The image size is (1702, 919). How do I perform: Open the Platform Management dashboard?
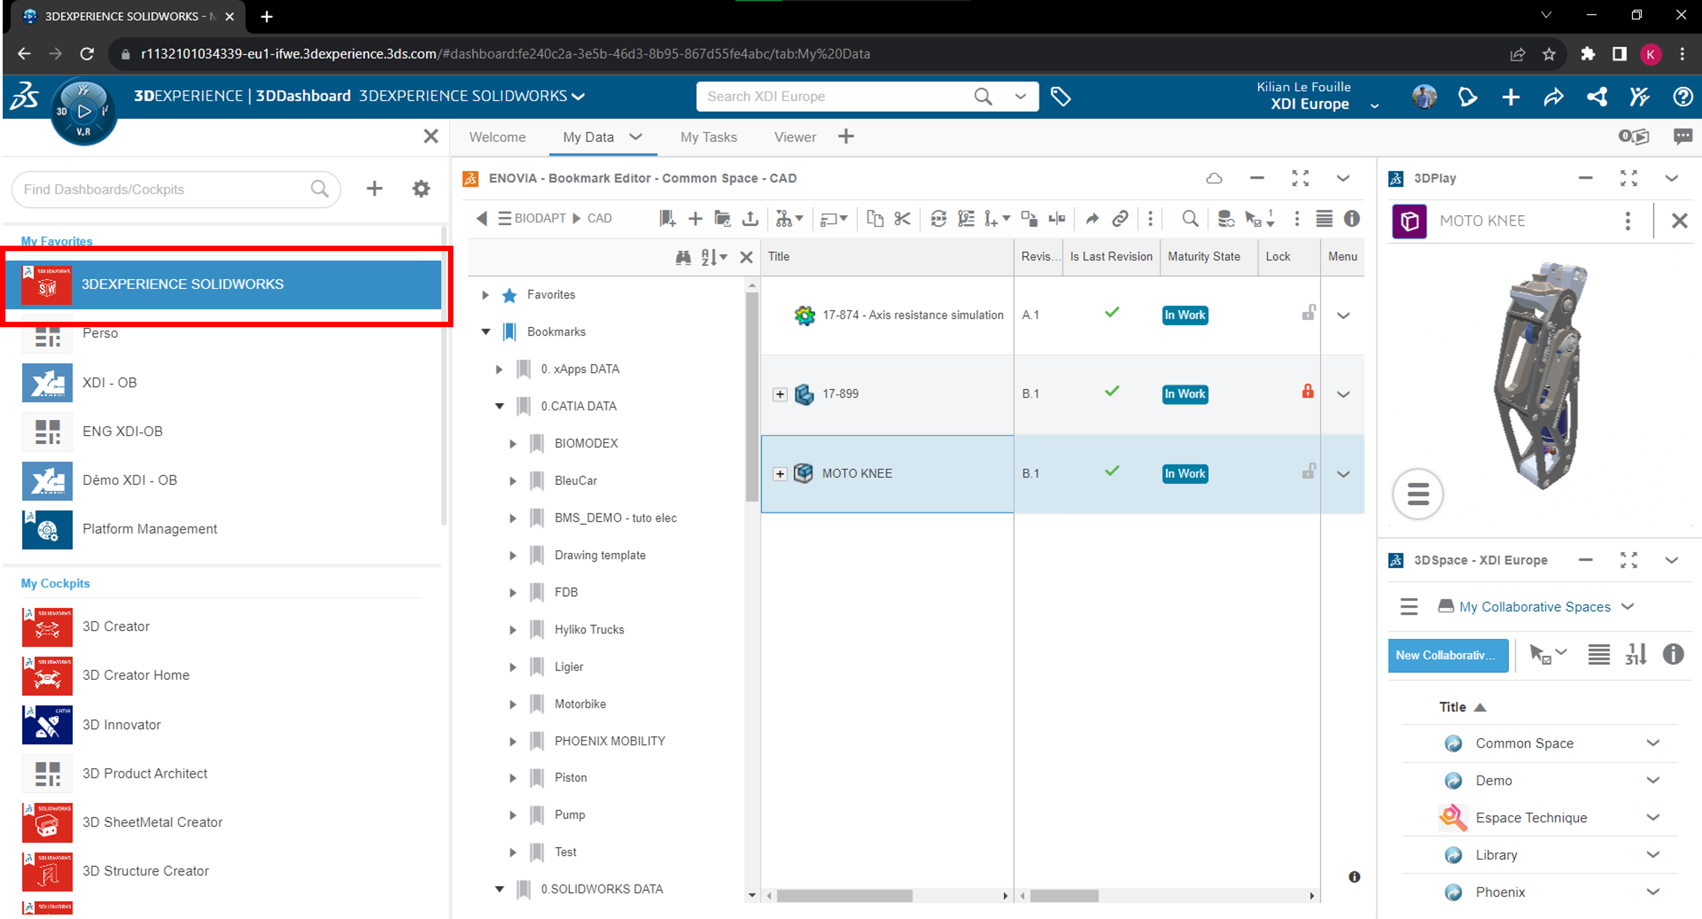(x=149, y=528)
